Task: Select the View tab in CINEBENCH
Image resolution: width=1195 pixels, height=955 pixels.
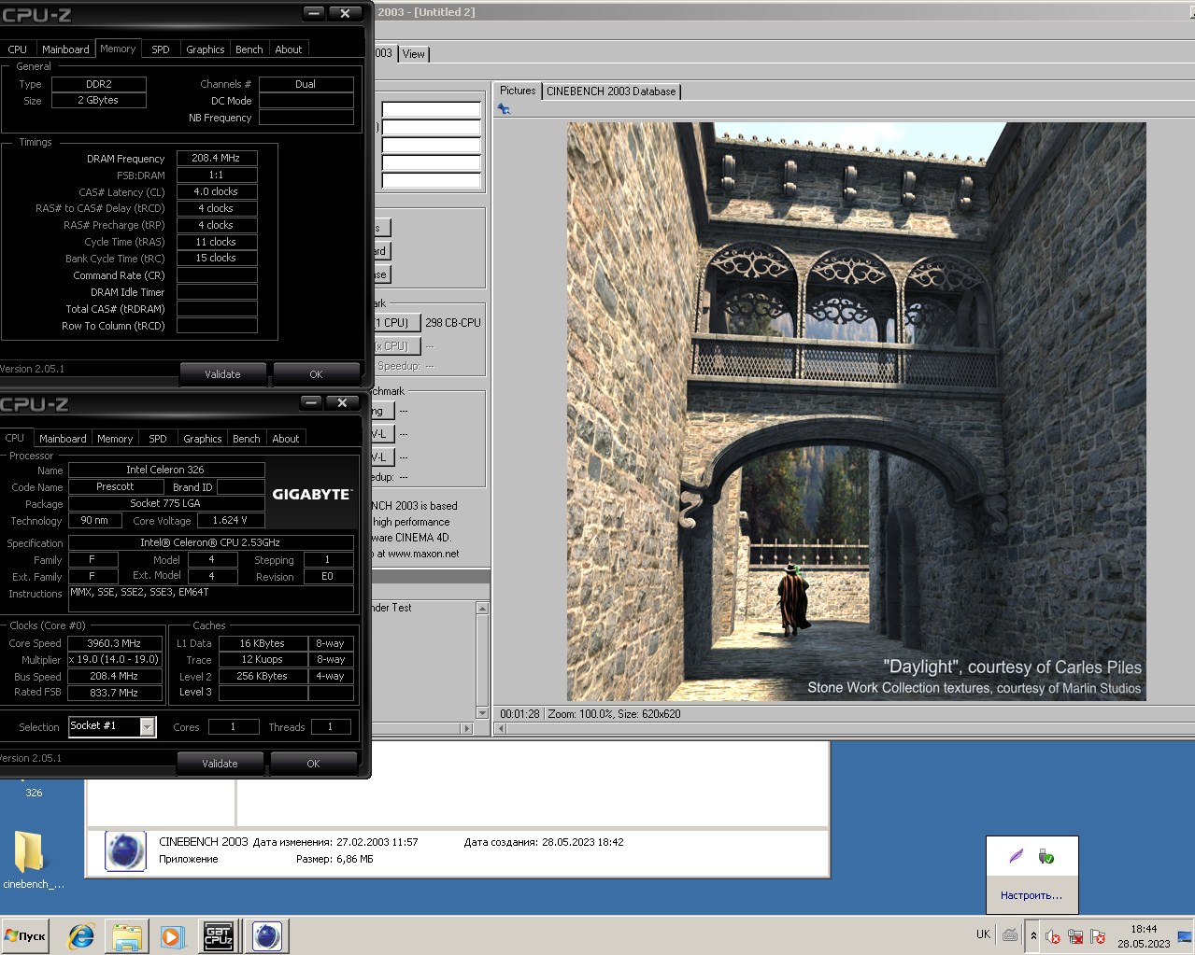Action: tap(414, 54)
